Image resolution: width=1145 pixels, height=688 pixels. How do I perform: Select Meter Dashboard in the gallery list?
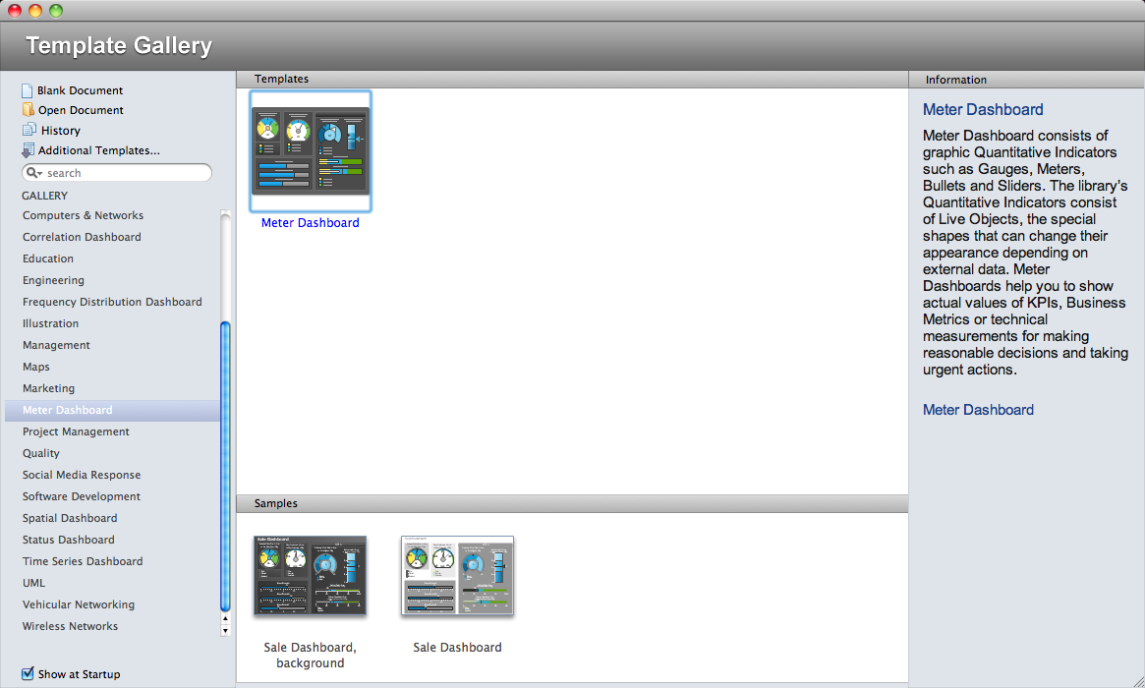click(112, 411)
